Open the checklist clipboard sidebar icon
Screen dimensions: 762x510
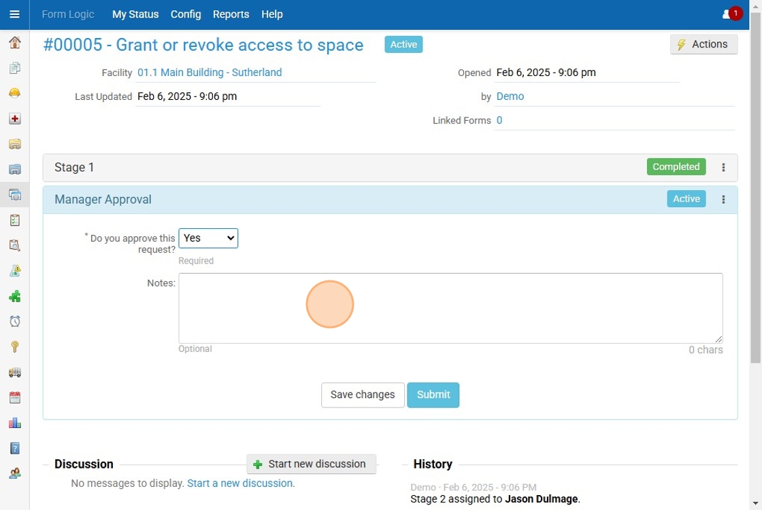(14, 220)
